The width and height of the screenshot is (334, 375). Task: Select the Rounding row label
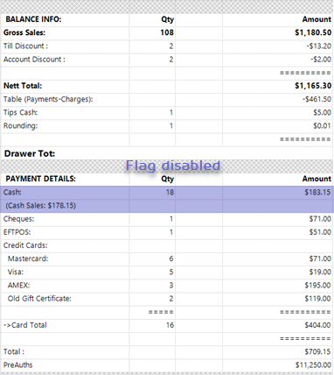tap(20, 126)
